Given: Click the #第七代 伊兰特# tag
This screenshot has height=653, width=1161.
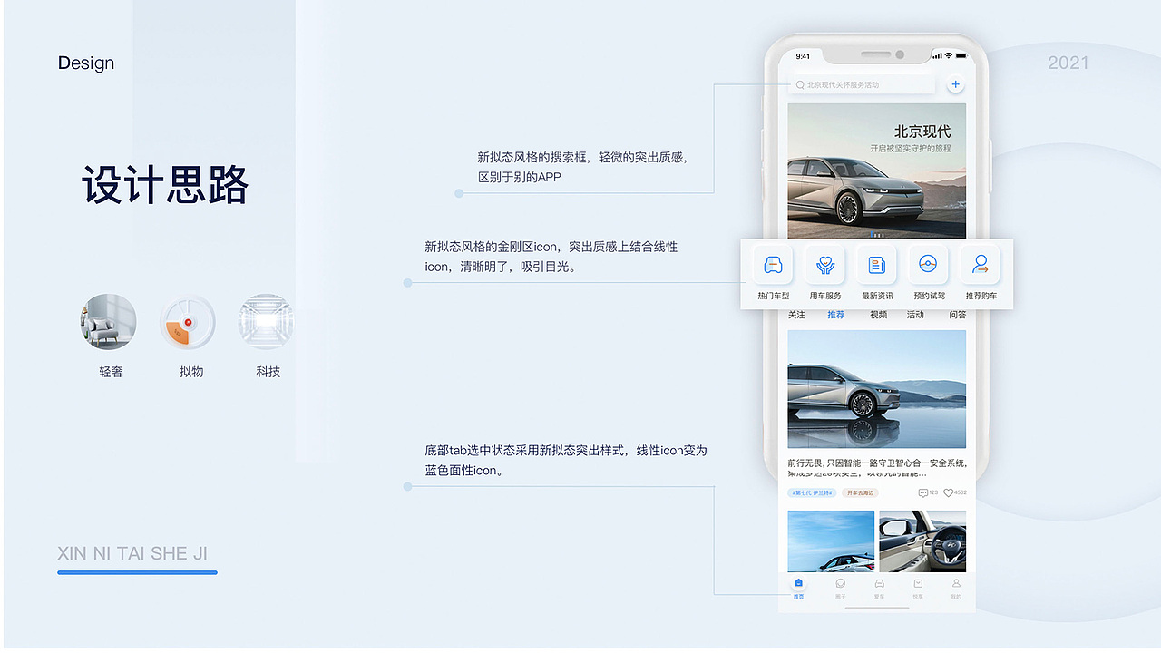Looking at the screenshot, I should pyautogui.click(x=812, y=492).
